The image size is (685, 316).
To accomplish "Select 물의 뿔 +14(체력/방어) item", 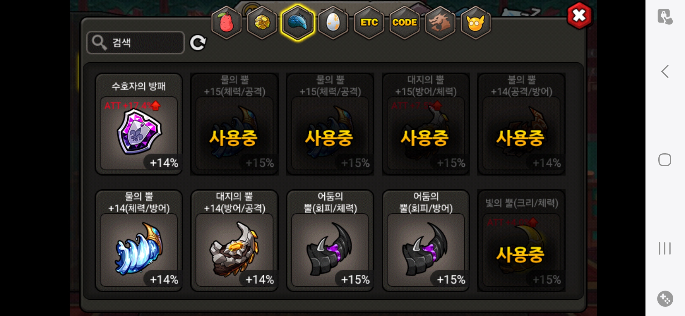I will pos(139,241).
